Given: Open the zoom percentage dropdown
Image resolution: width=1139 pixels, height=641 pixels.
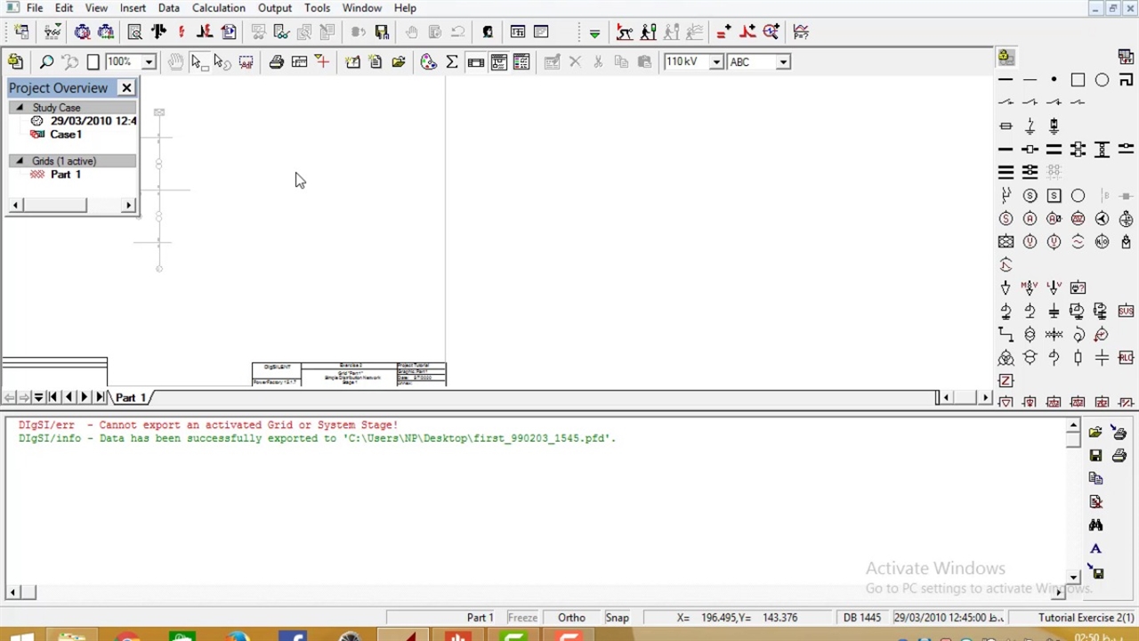Looking at the screenshot, I should [x=149, y=62].
